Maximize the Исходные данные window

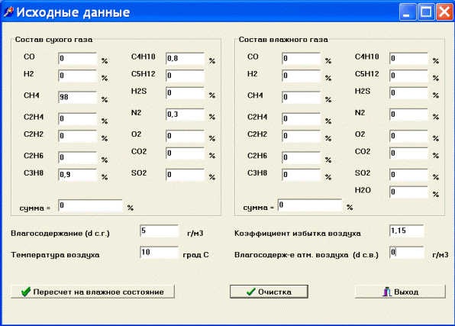point(426,12)
